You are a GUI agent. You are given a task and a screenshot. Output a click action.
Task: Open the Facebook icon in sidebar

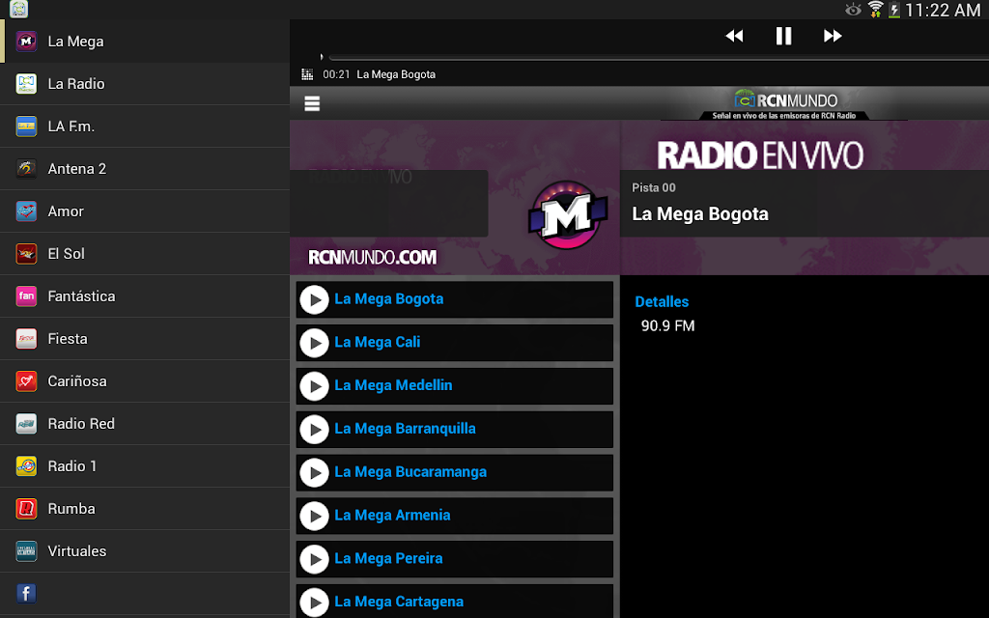pyautogui.click(x=26, y=594)
